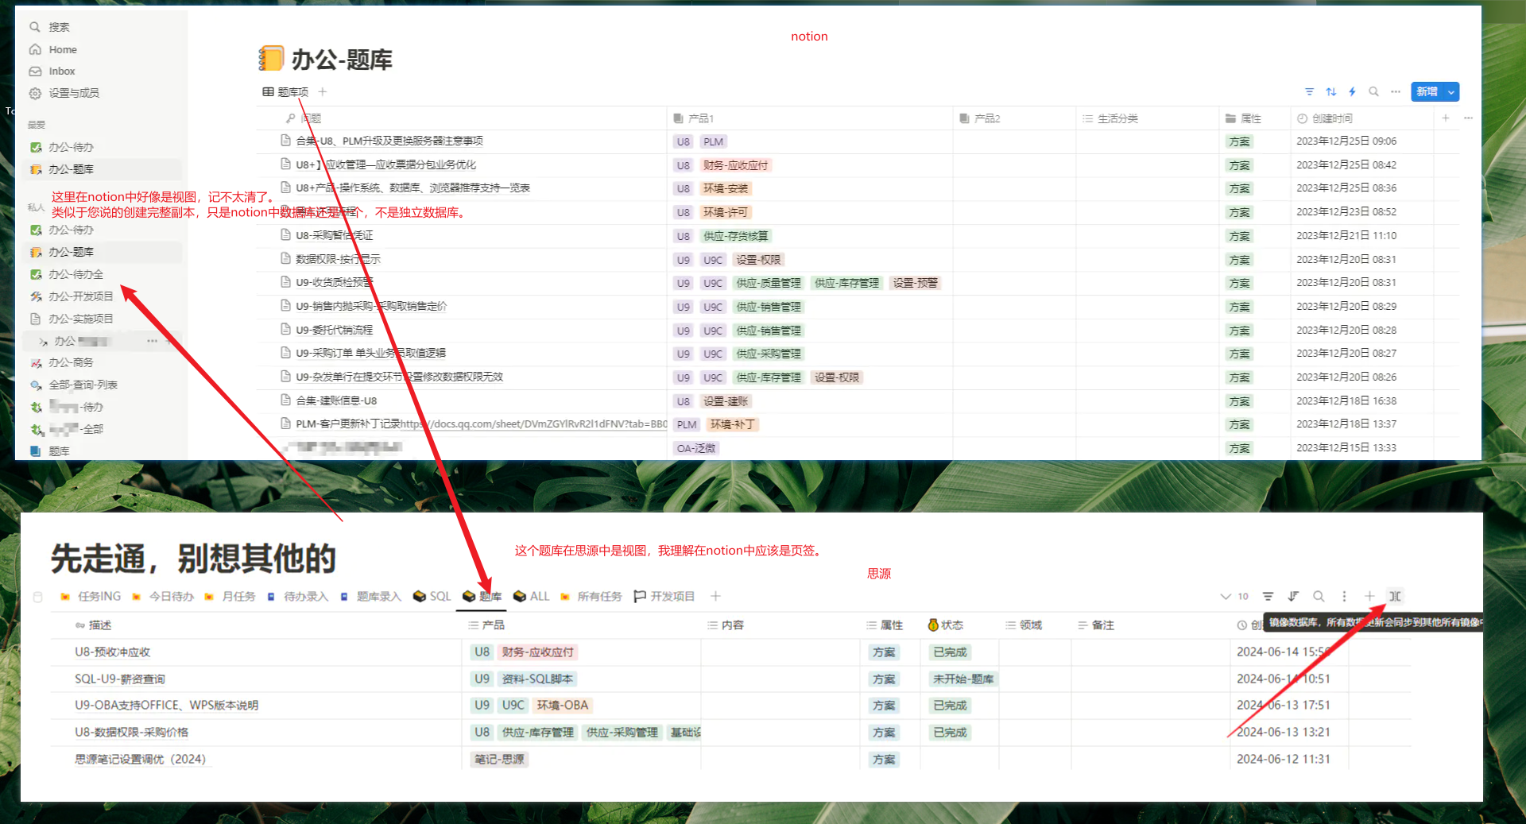Switch to the SQL tab

(432, 596)
